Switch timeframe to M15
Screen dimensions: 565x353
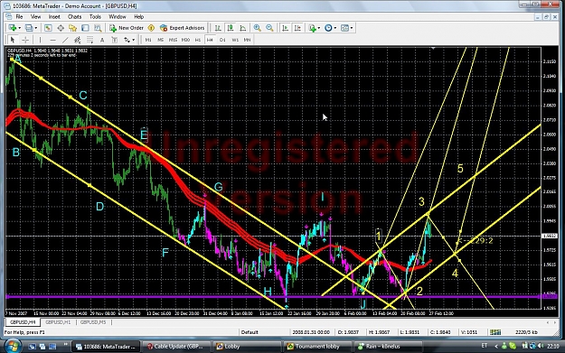point(173,40)
